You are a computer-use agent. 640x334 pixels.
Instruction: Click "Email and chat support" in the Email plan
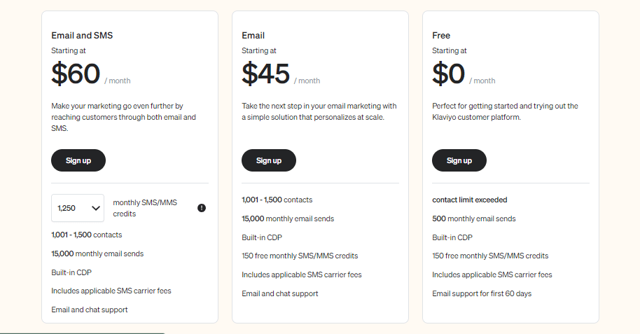[x=280, y=293]
